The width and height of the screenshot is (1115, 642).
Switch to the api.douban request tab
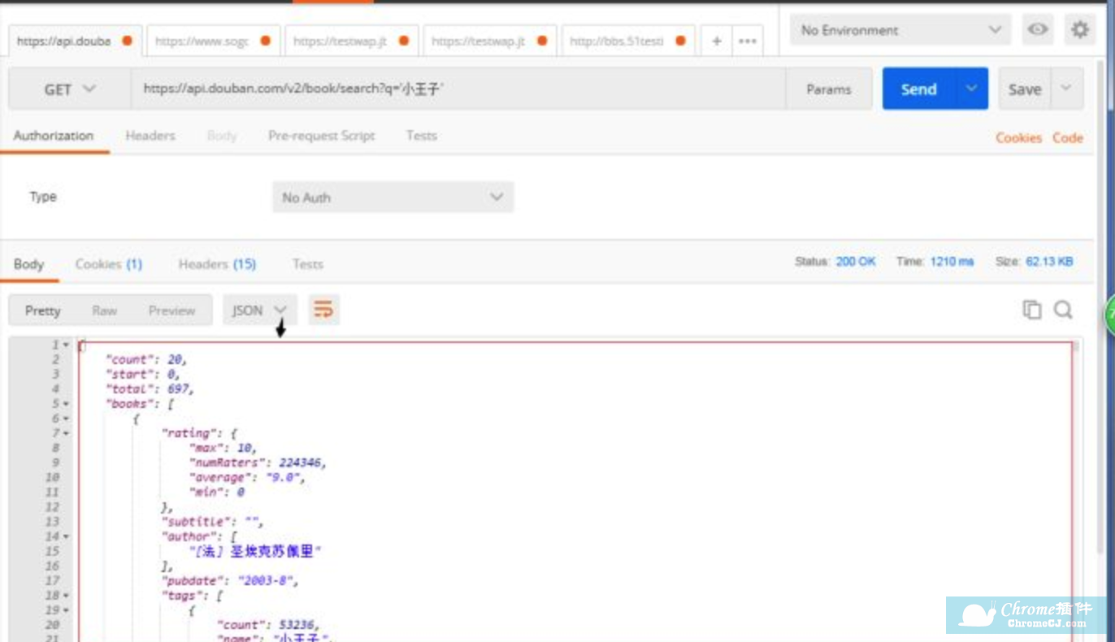coord(75,41)
